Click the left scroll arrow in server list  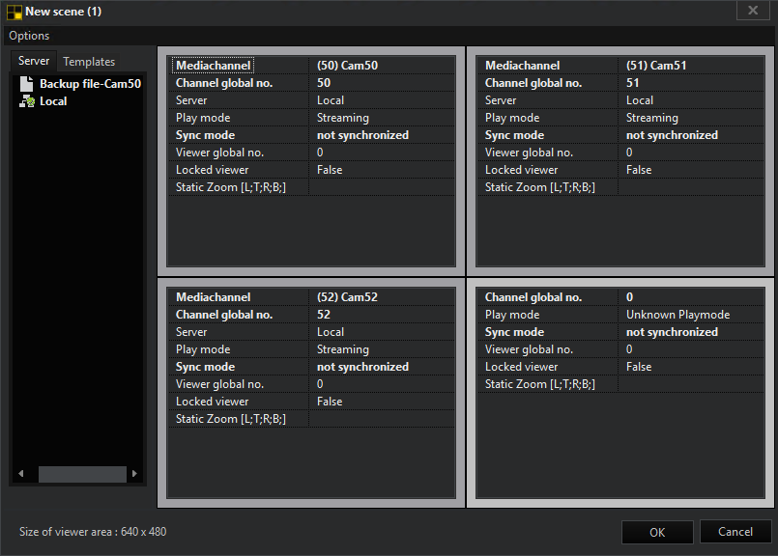pos(21,474)
